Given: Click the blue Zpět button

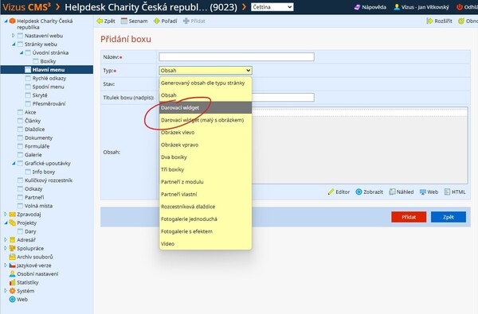Looking at the screenshot, I should [x=449, y=217].
